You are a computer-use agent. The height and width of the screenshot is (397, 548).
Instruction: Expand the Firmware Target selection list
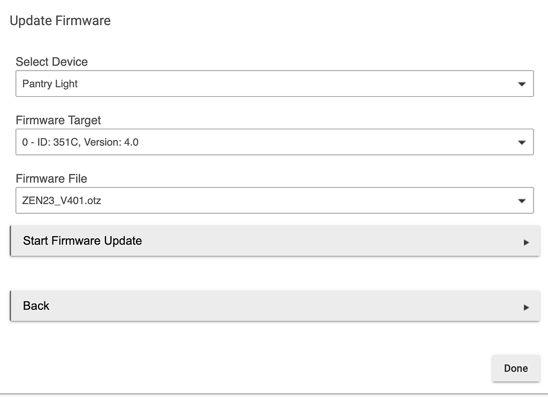click(274, 142)
